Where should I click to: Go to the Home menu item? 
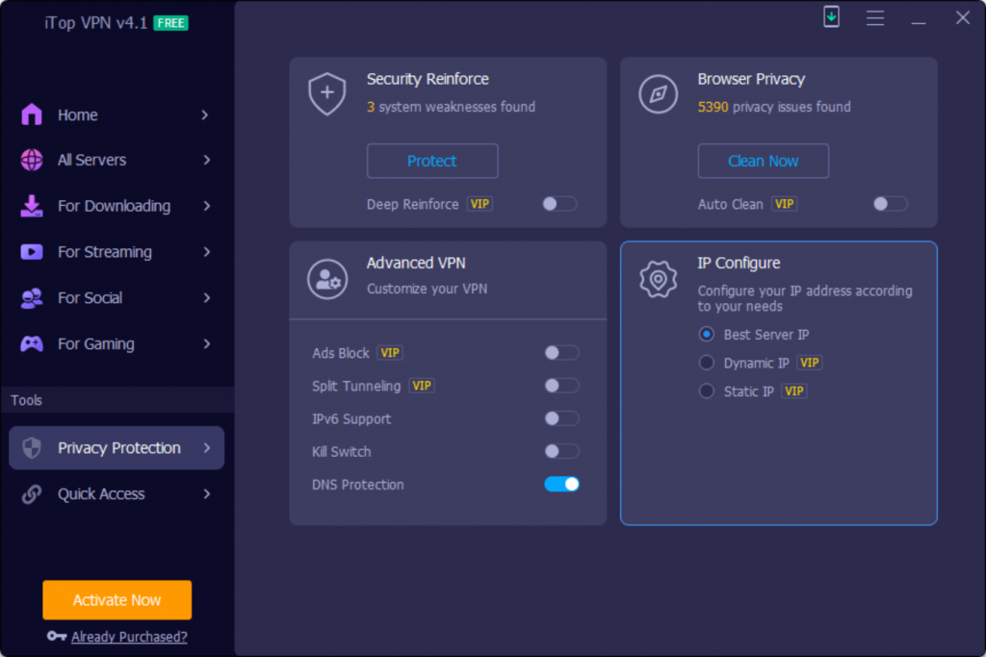(117, 114)
